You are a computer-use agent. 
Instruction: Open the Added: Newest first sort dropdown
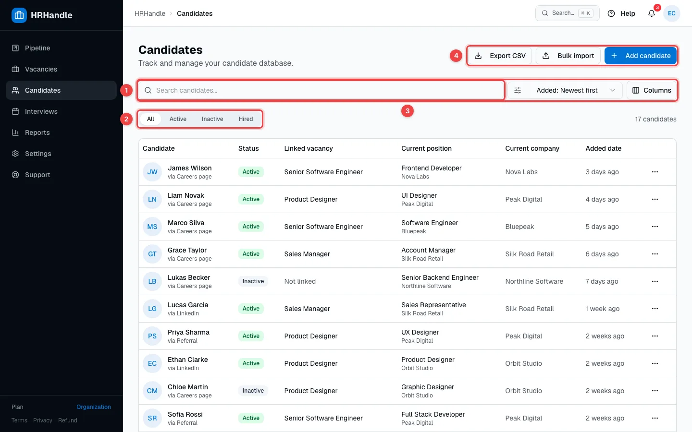[x=565, y=90]
